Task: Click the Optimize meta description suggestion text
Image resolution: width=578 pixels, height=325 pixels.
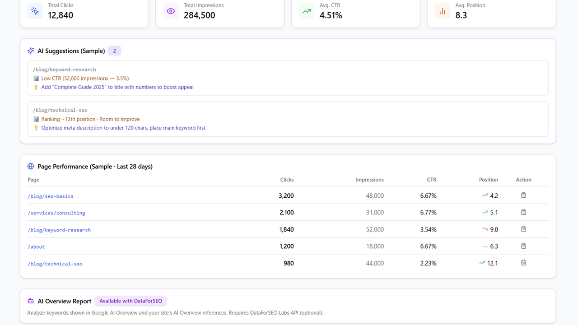Action: [123, 128]
